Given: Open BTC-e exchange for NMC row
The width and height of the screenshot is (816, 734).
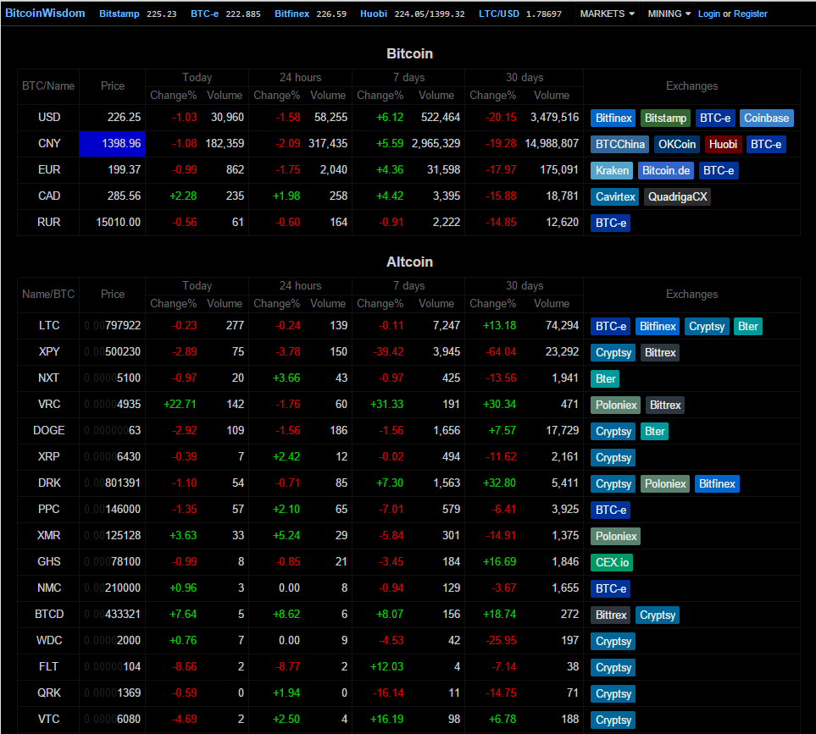Looking at the screenshot, I should [x=610, y=589].
